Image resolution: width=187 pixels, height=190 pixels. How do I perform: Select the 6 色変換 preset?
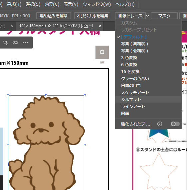(x=148, y=65)
